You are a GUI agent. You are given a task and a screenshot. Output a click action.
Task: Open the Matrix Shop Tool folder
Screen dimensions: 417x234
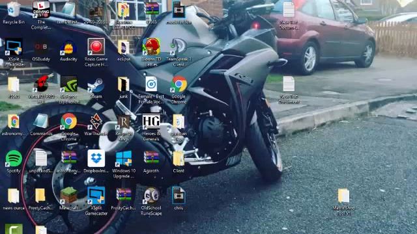coord(343,196)
